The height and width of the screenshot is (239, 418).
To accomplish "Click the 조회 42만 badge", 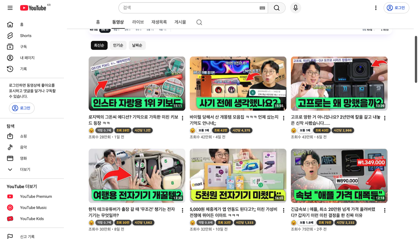I will click(x=220, y=130).
